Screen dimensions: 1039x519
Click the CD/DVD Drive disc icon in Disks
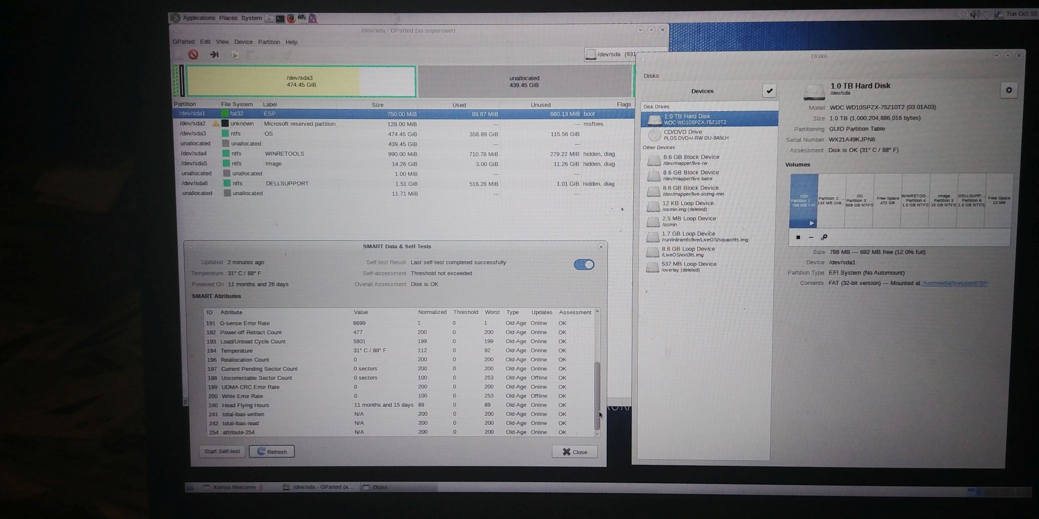click(654, 135)
